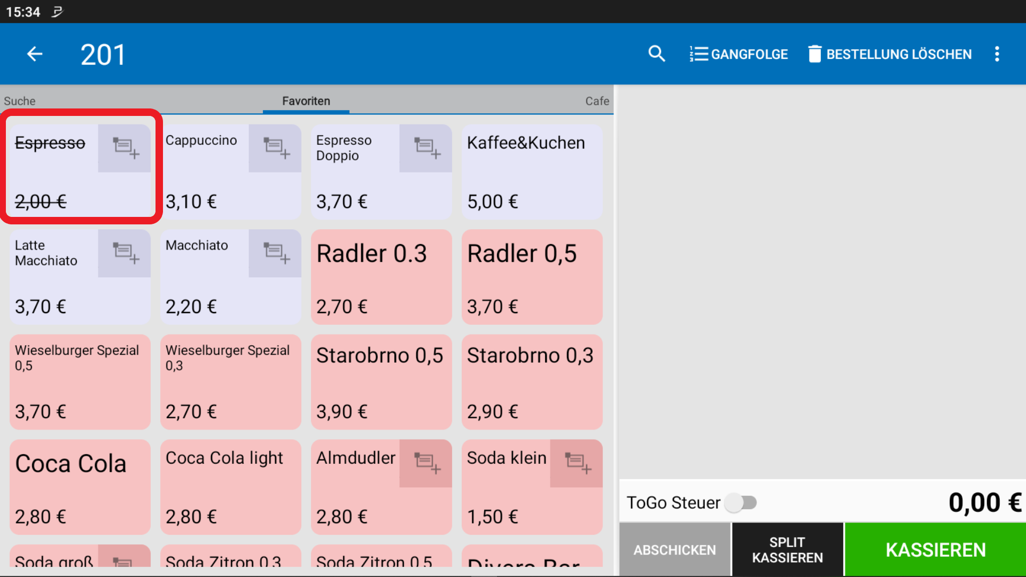Open variant options for Latte Macchiato
This screenshot has width=1026, height=577.
[124, 253]
